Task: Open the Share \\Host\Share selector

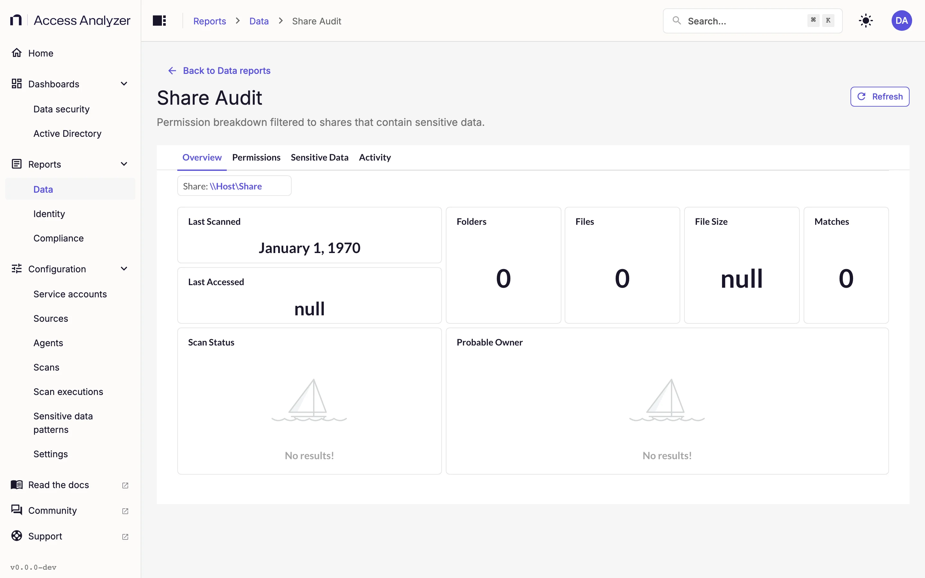Action: [234, 186]
